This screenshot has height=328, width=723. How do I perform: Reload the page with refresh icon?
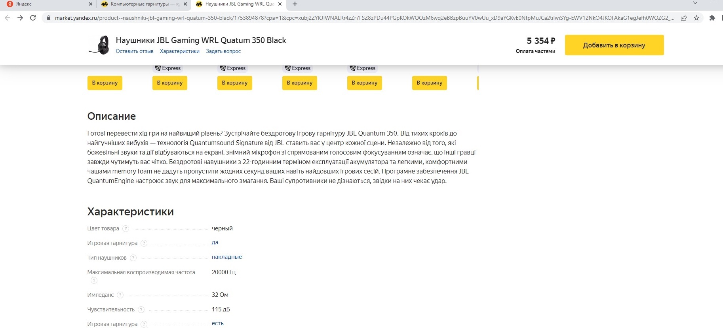[33, 18]
